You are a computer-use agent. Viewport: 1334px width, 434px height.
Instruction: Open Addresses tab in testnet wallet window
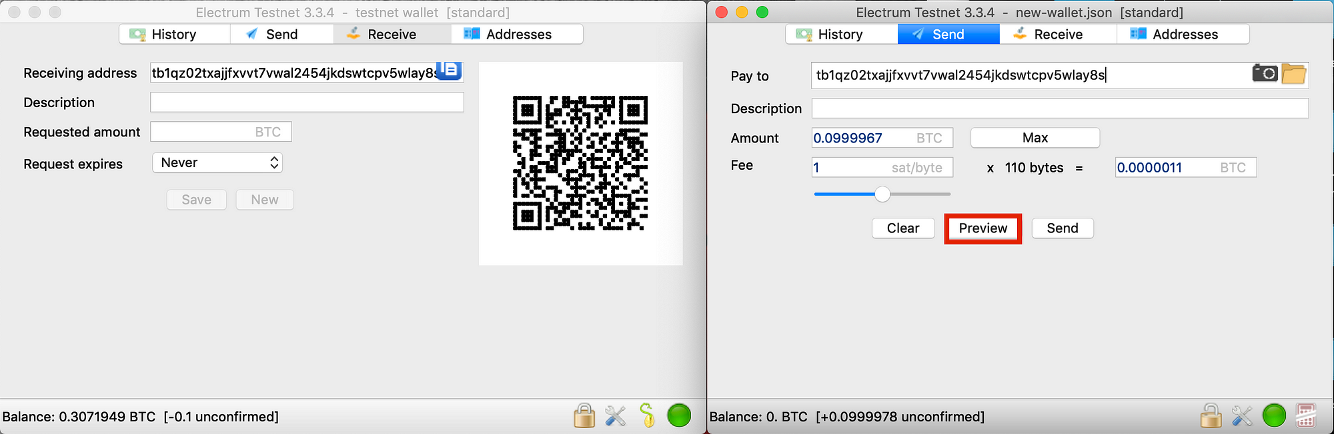[517, 34]
